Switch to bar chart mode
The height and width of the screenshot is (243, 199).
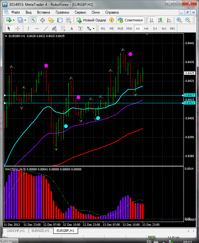pos(152,20)
